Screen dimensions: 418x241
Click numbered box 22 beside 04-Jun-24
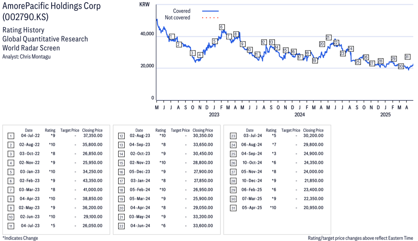click(121, 226)
